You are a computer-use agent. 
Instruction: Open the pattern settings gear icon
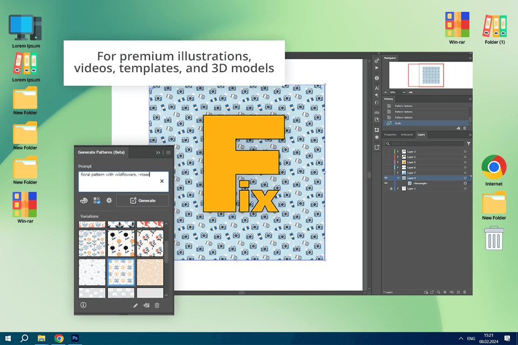coord(109,201)
